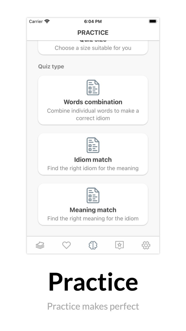Open the settings gear tab

pyautogui.click(x=146, y=245)
